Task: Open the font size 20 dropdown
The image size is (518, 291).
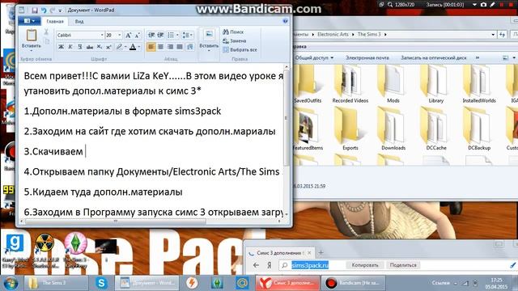Action: 120,35
